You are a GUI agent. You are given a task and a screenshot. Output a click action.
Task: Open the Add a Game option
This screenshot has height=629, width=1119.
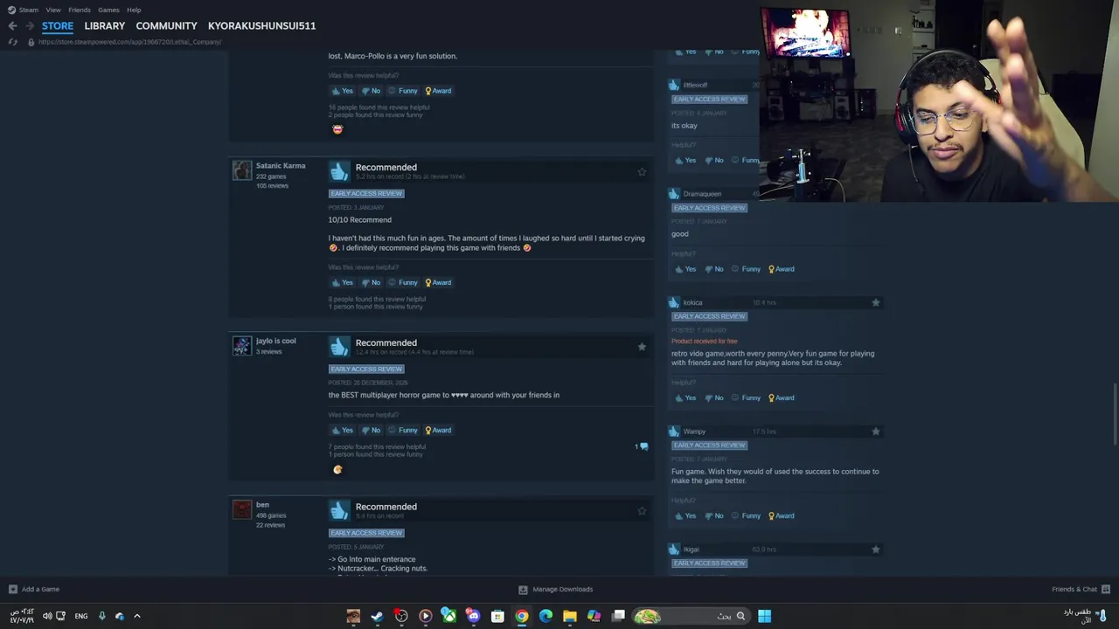tap(34, 589)
